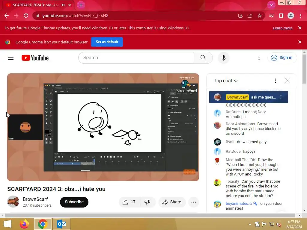The height and width of the screenshot is (230, 307).
Task: Open live chat options menu
Action: 276,81
